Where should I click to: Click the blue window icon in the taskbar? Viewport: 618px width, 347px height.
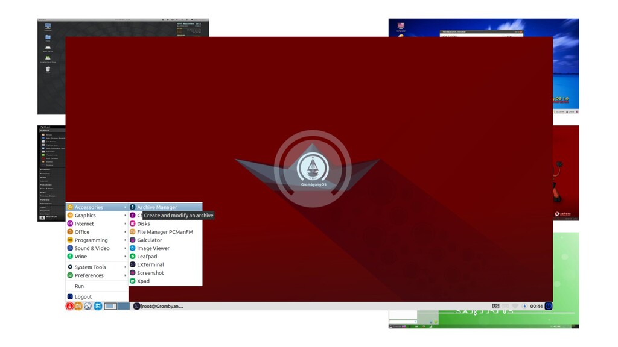(98, 306)
